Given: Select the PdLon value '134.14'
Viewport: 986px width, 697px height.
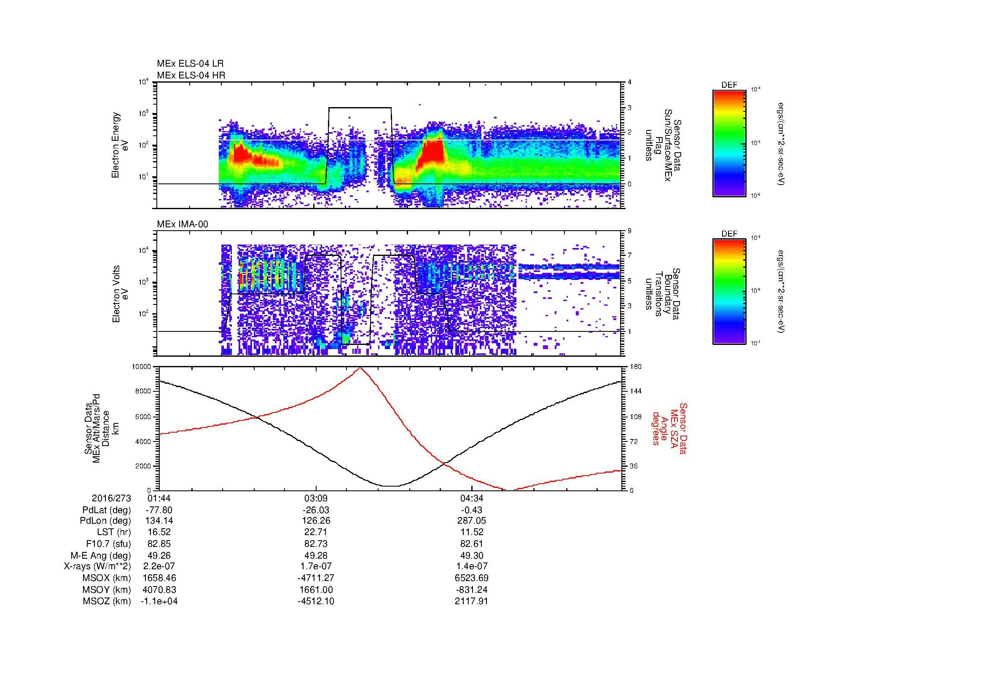Looking at the screenshot, I should click(159, 521).
